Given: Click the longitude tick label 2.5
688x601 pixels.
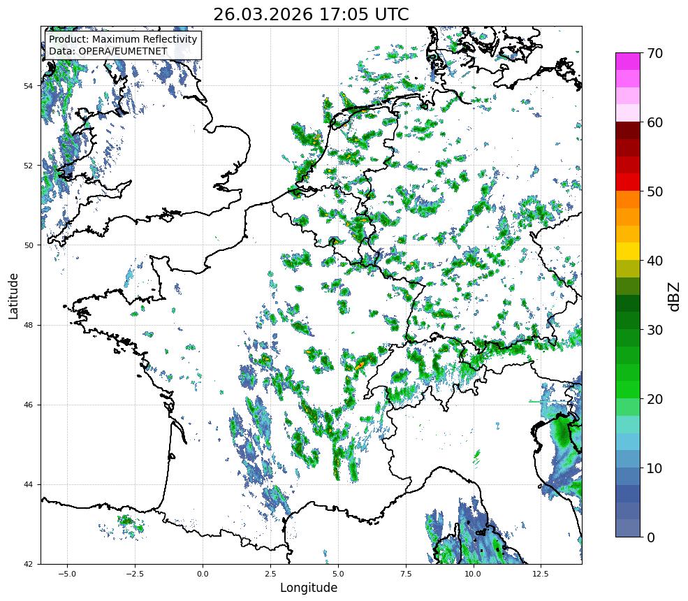Looking at the screenshot, I should click(x=270, y=574).
